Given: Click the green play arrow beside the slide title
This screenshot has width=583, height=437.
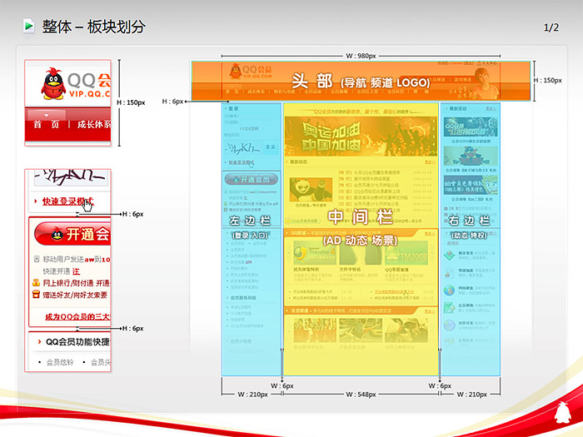Looking at the screenshot, I should [x=29, y=27].
